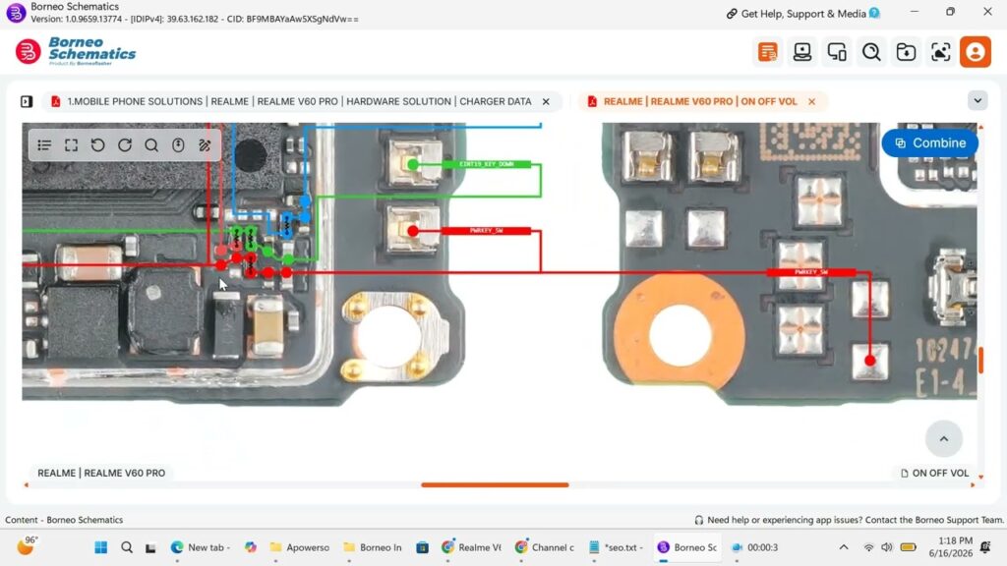Screen dimensions: 1007x566
Task: Open the user account profile icon
Action: pos(976,52)
